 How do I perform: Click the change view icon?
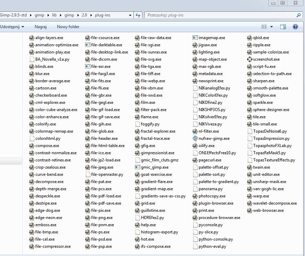[x=264, y=27]
